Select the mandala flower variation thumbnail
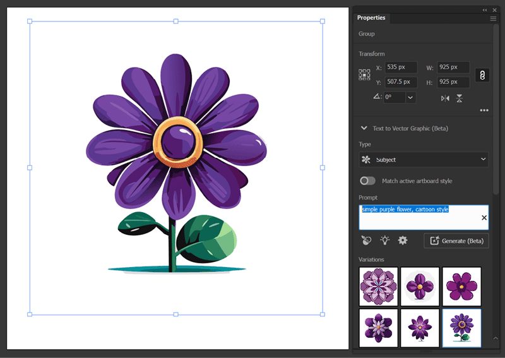Image resolution: width=505 pixels, height=358 pixels. coord(378,286)
